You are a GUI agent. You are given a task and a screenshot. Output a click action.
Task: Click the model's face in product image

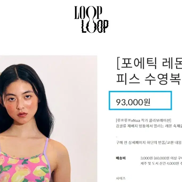[22, 100]
